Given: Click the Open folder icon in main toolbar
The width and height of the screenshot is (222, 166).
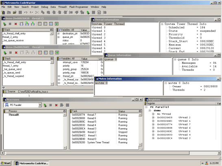Looking at the screenshot, I should [15, 13].
